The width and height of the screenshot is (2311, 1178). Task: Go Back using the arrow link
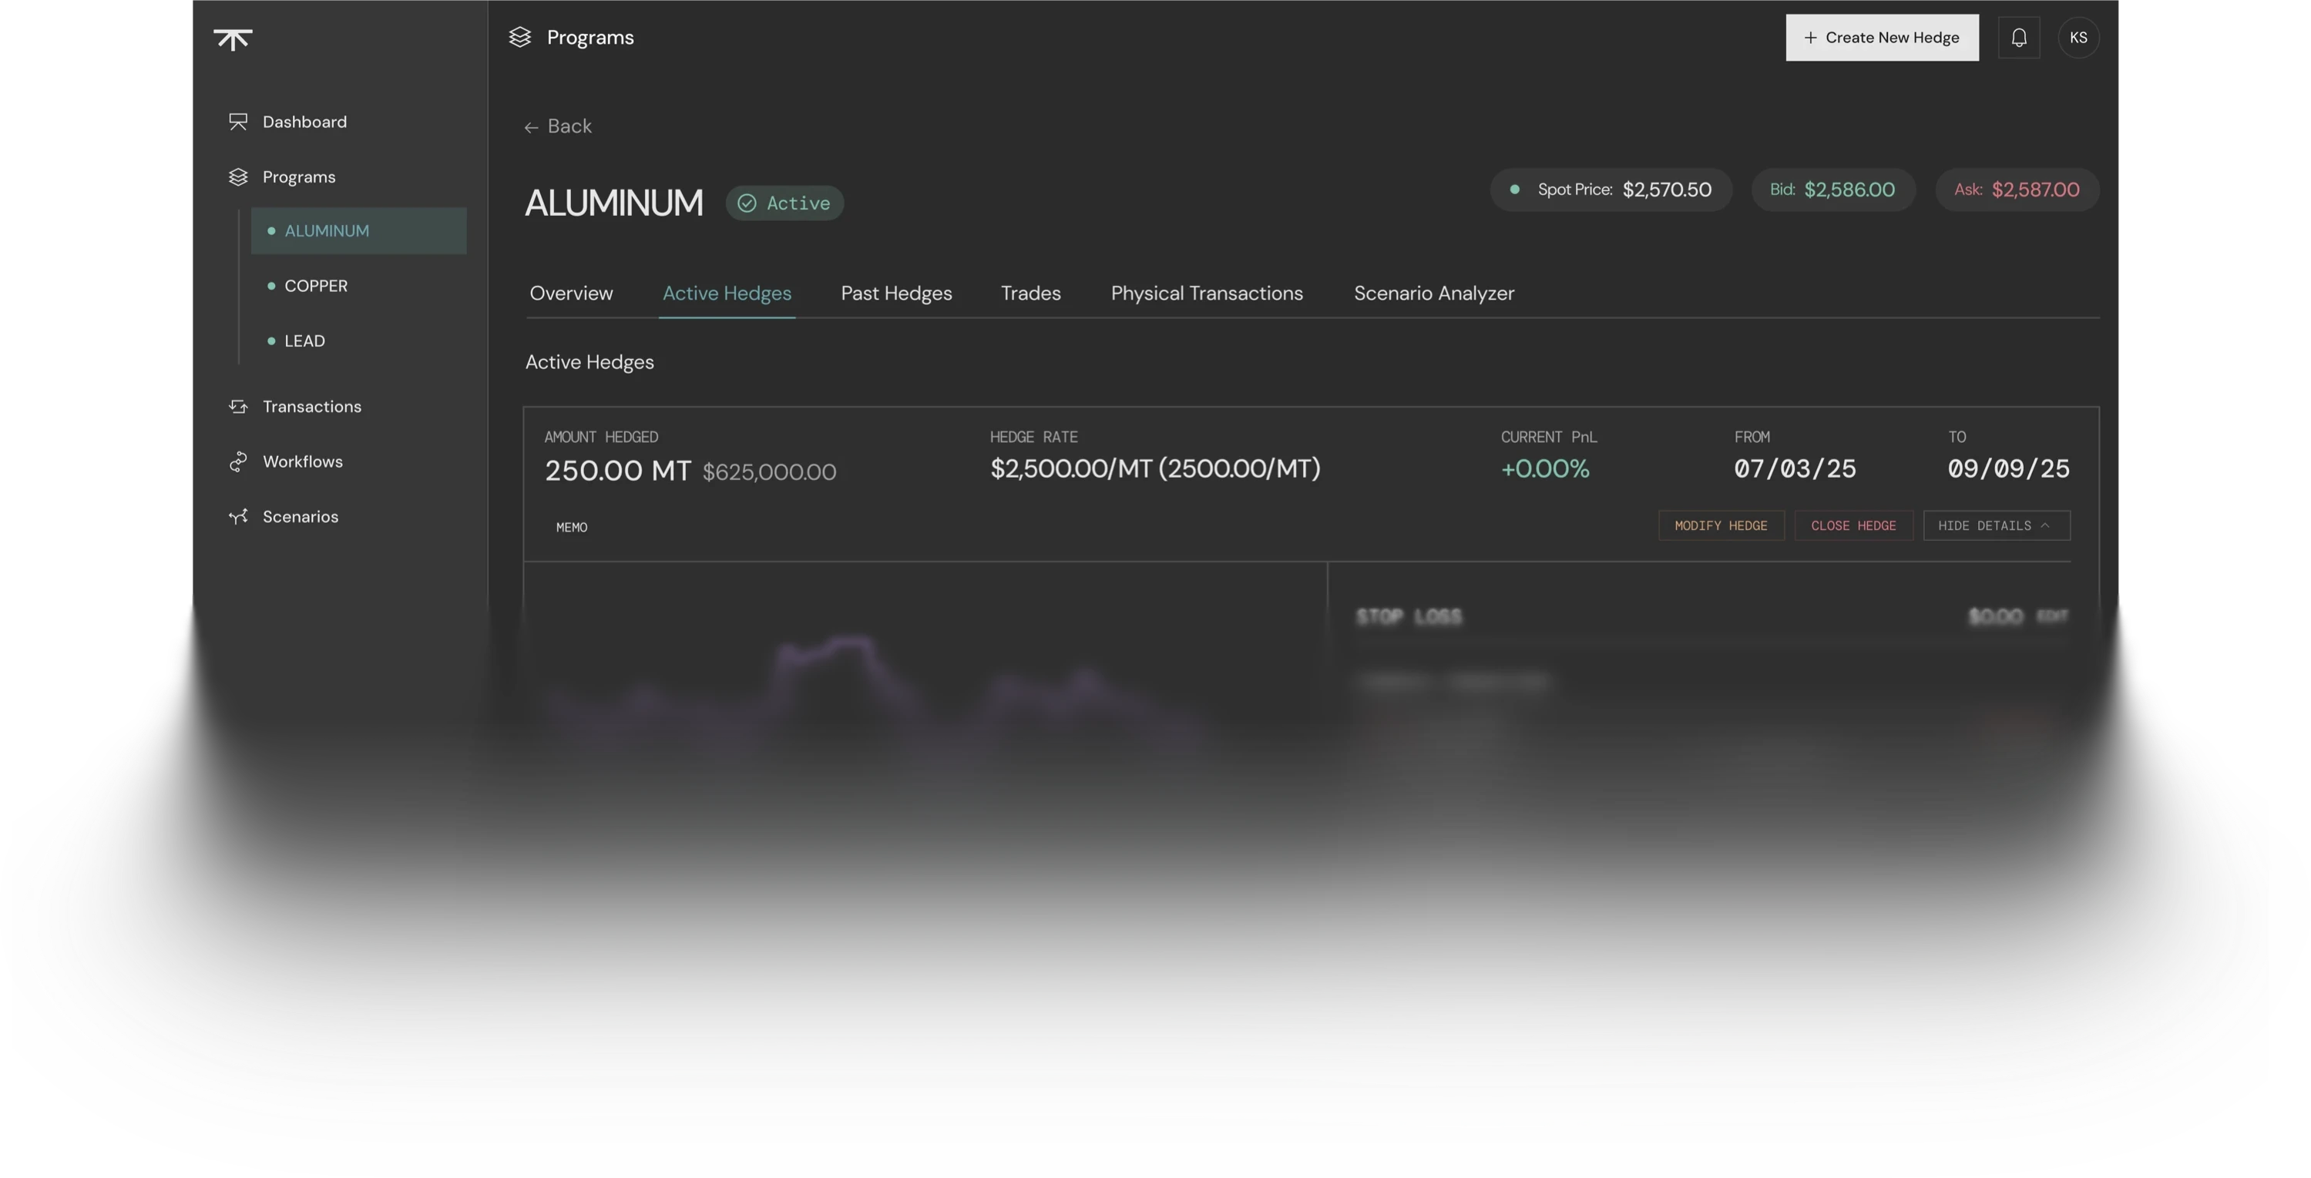coord(558,126)
